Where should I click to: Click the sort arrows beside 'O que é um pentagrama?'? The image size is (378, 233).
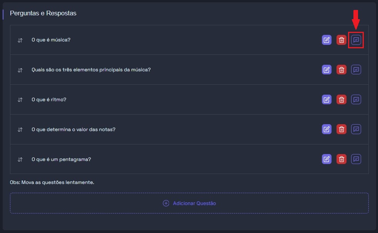click(x=20, y=159)
